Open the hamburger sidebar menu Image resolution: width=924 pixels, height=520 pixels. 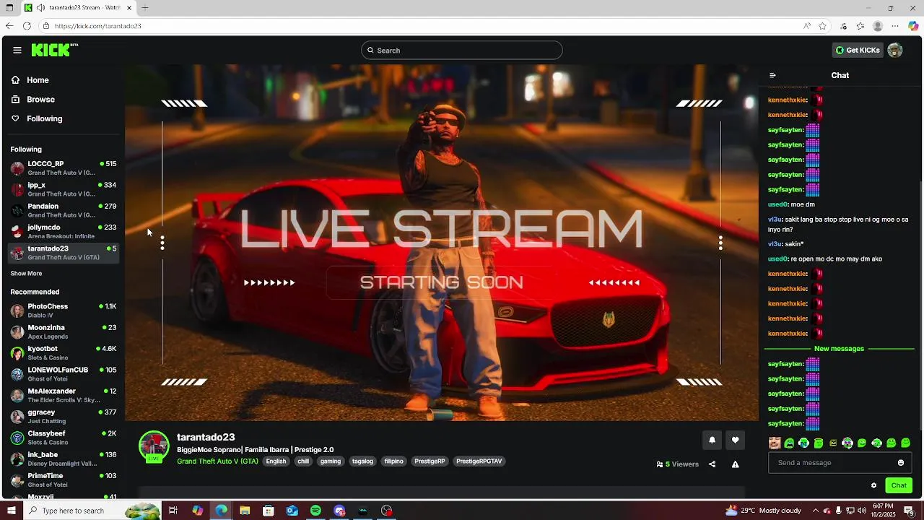(x=17, y=51)
